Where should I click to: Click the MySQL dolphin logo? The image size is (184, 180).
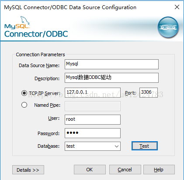17,22
